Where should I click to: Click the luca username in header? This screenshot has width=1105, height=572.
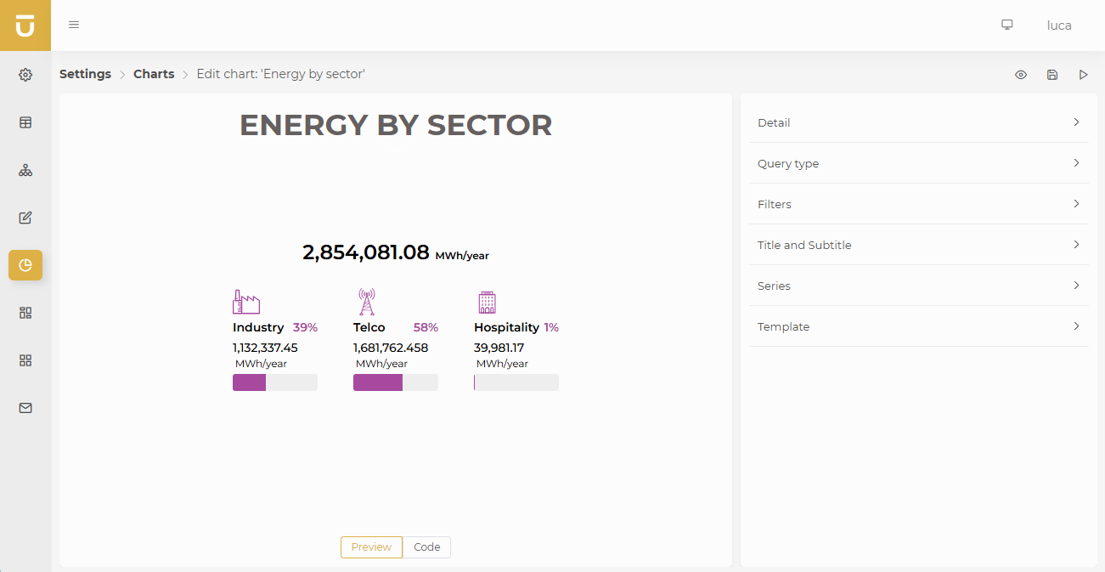(x=1058, y=25)
